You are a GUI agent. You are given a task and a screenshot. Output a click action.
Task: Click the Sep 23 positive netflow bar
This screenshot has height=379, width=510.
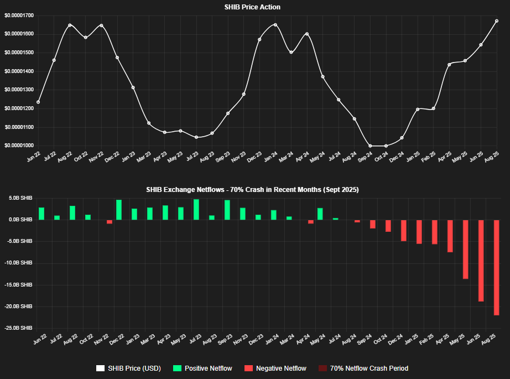point(227,210)
